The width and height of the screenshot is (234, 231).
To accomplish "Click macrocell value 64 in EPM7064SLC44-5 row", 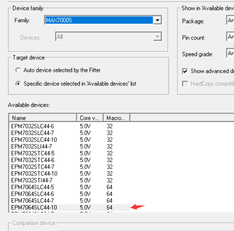I will (x=109, y=187).
